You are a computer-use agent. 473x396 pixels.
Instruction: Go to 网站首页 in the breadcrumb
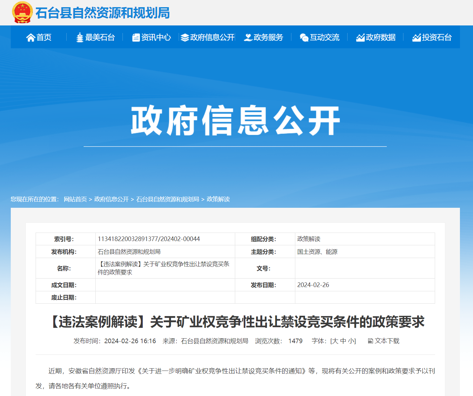pos(75,199)
